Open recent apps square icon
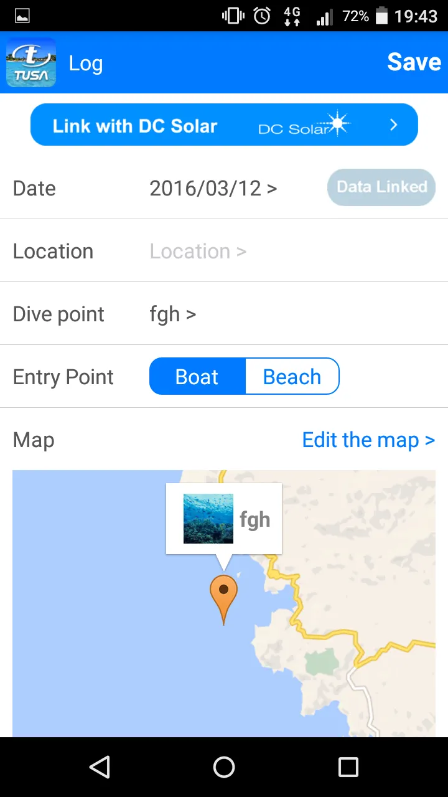448x797 pixels. pyautogui.click(x=348, y=767)
